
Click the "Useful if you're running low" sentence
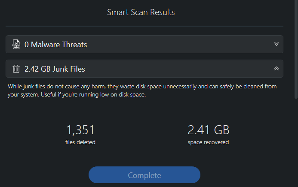tap(93, 94)
